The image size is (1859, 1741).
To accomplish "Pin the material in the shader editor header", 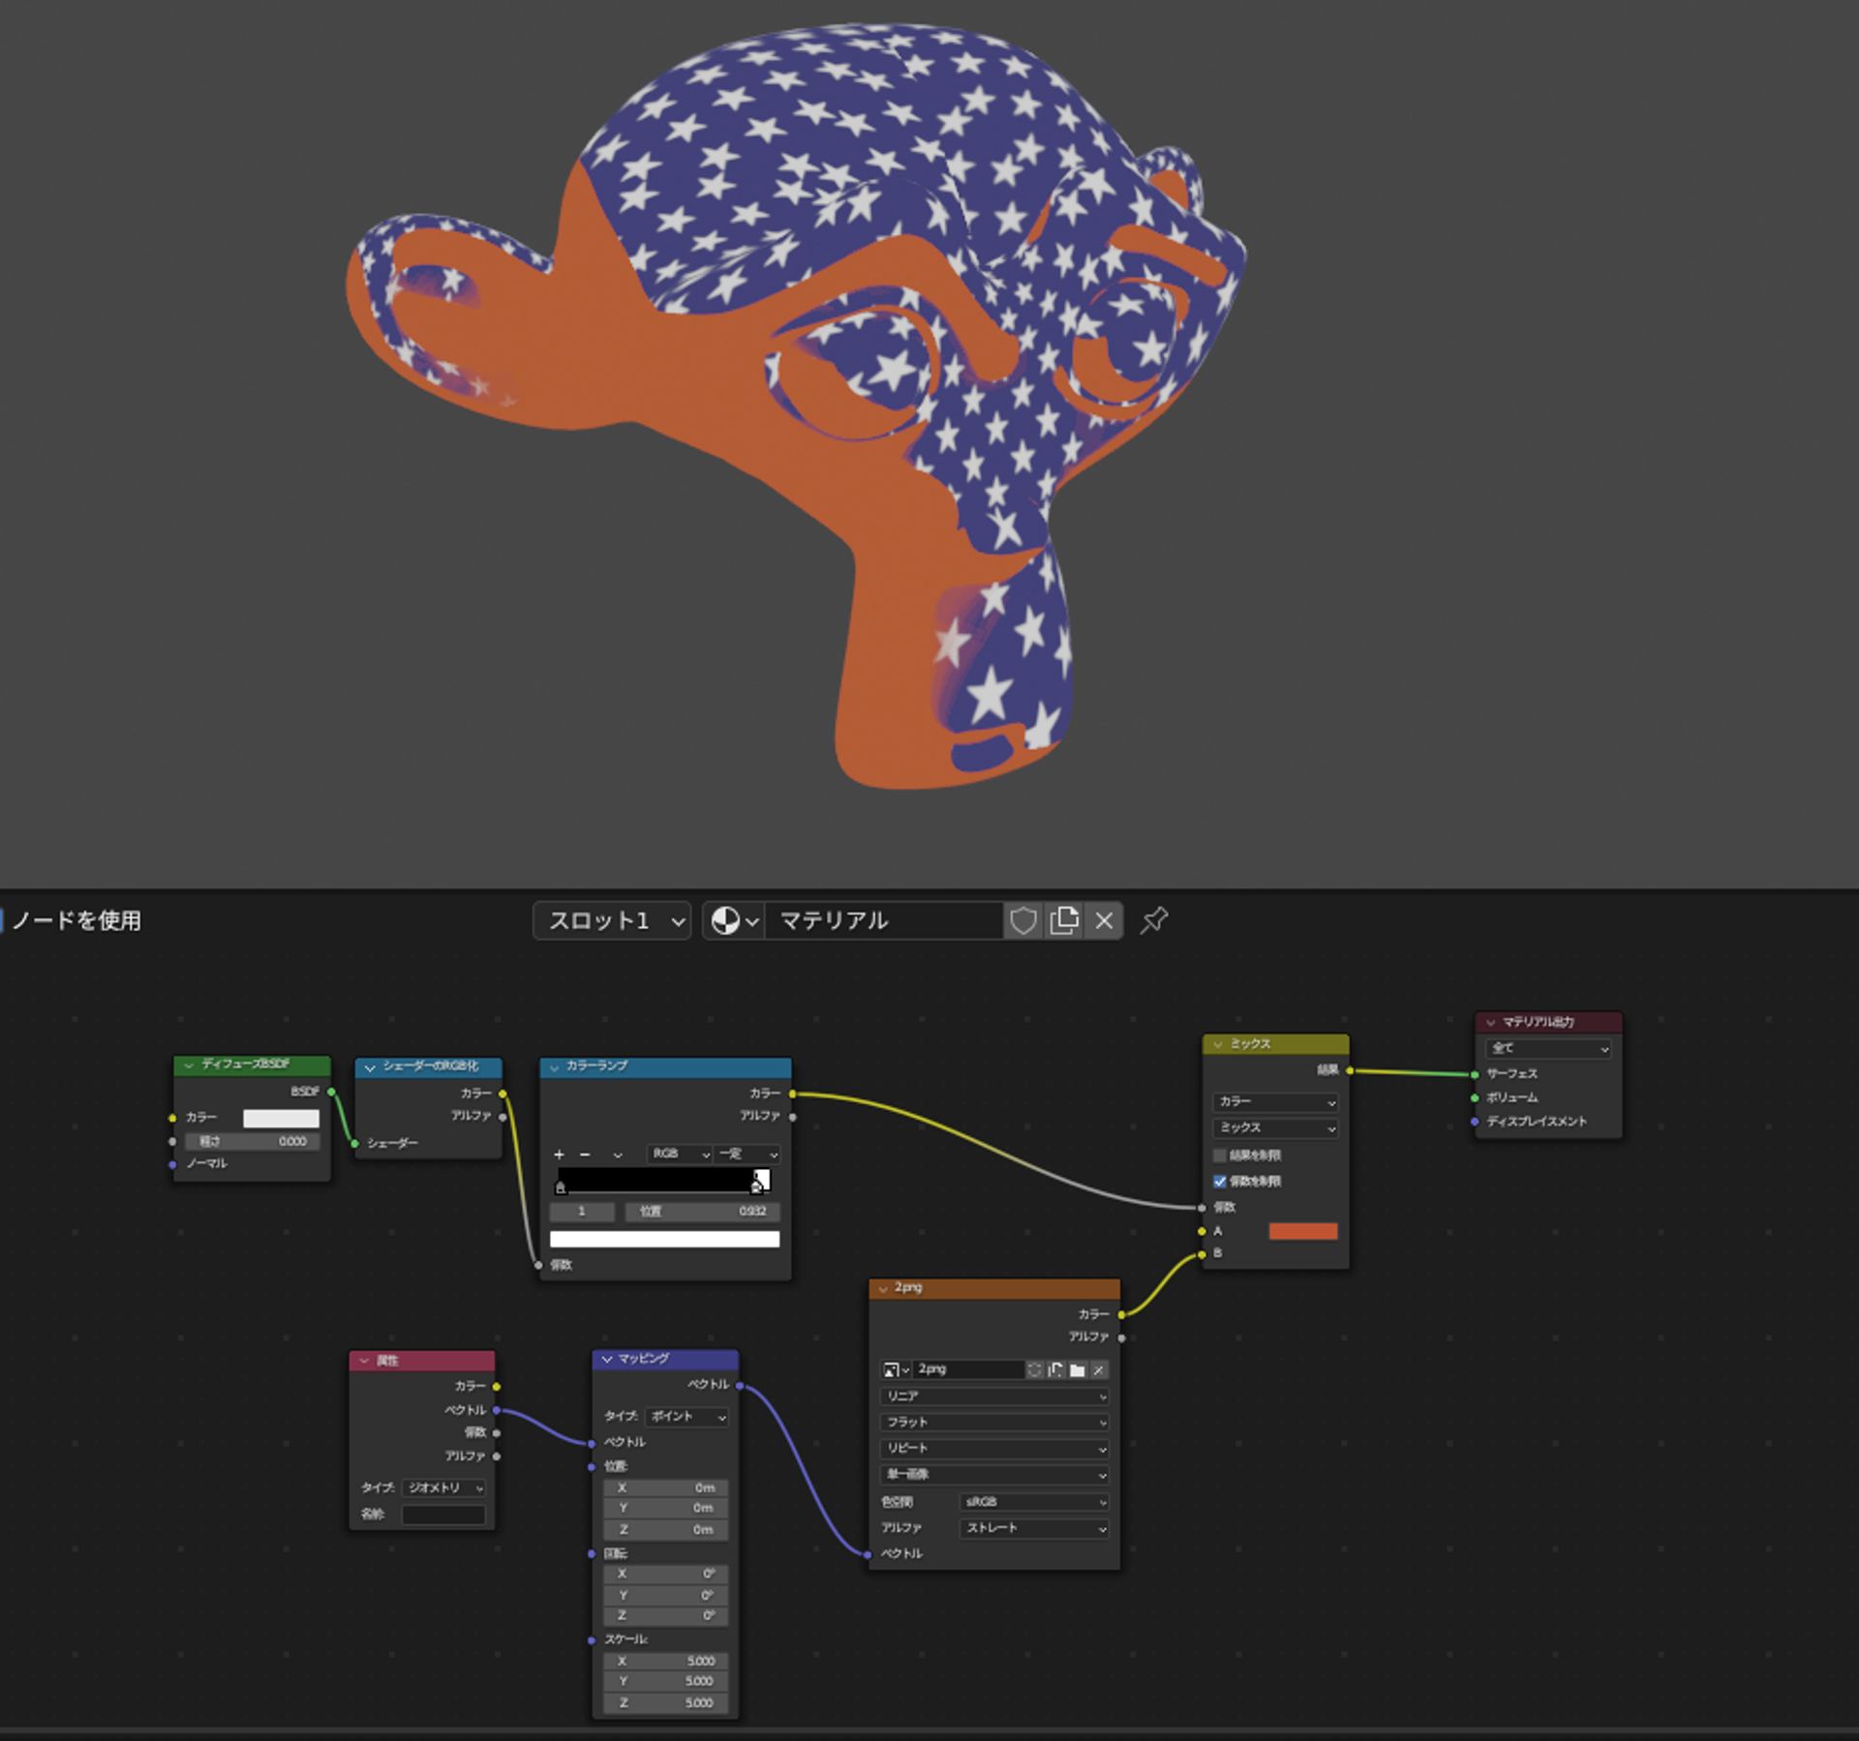I will pyautogui.click(x=1153, y=920).
